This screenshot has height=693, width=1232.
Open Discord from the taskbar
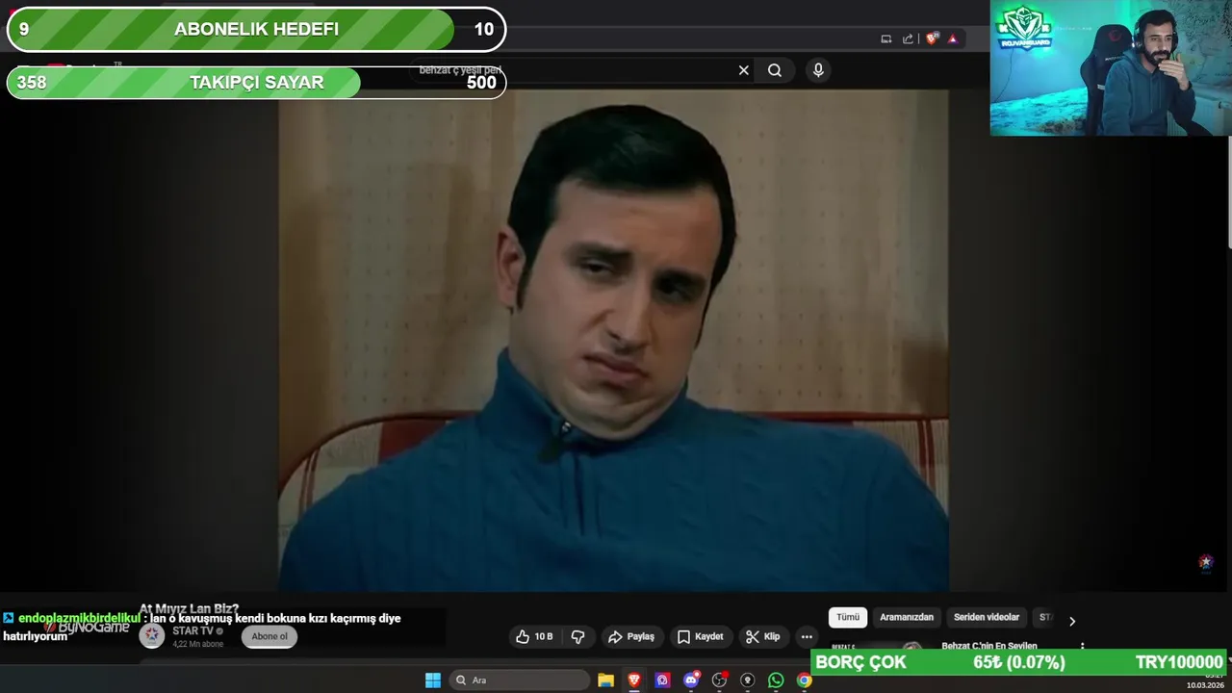coord(691,680)
